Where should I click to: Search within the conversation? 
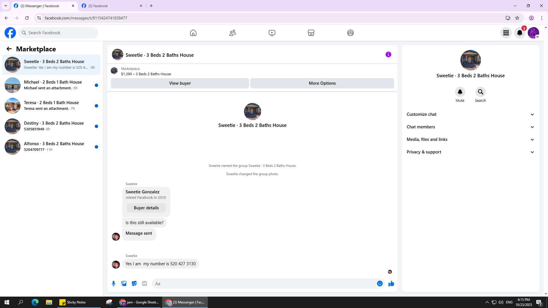coord(480,92)
